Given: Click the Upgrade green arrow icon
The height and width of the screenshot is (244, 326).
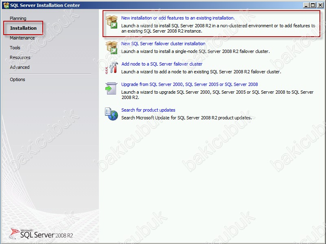Looking at the screenshot, I should click(x=111, y=88).
